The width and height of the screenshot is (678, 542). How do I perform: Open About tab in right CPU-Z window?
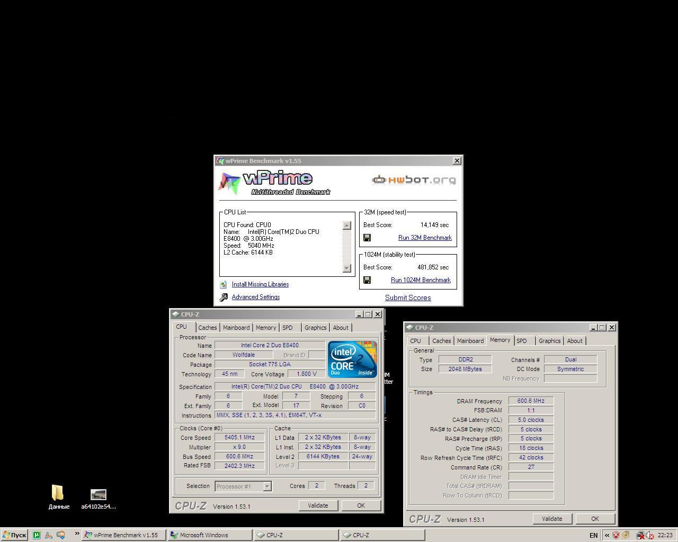point(575,341)
